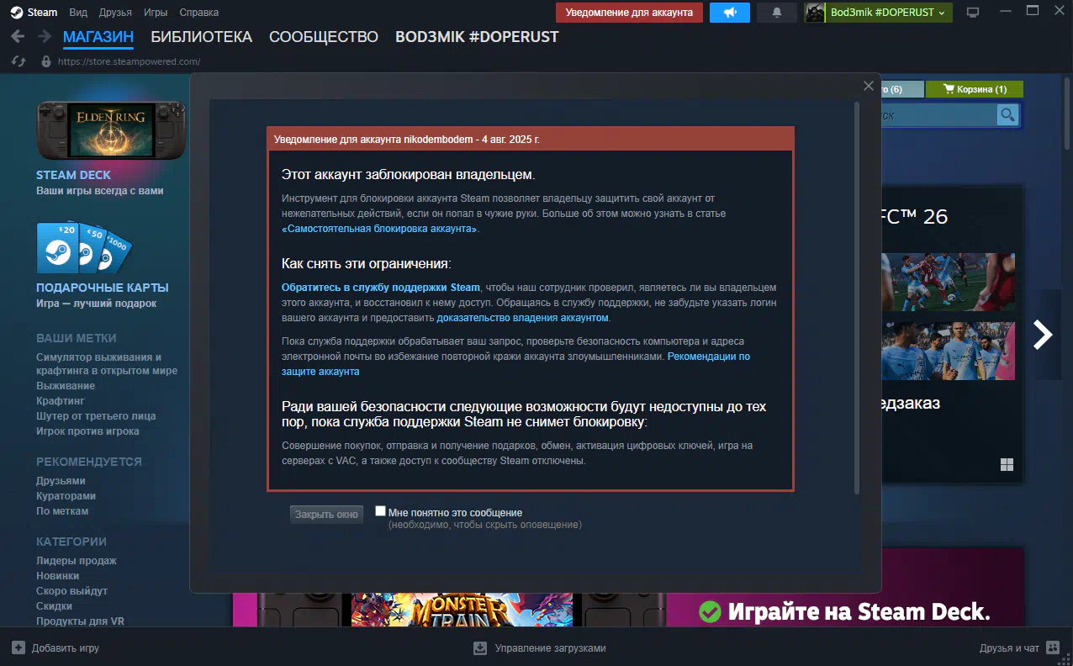Click the green checkmark on Steam Deck banner
1073x666 pixels.
(x=711, y=611)
